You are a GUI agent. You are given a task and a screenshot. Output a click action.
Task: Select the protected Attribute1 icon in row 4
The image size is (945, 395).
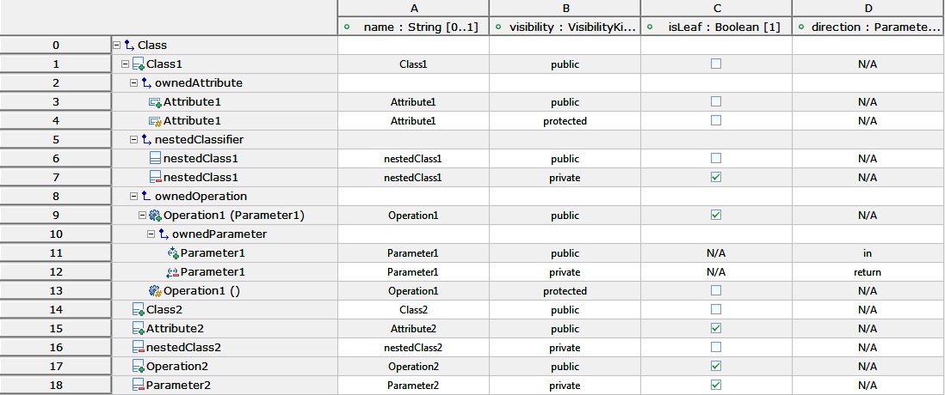click(x=156, y=121)
